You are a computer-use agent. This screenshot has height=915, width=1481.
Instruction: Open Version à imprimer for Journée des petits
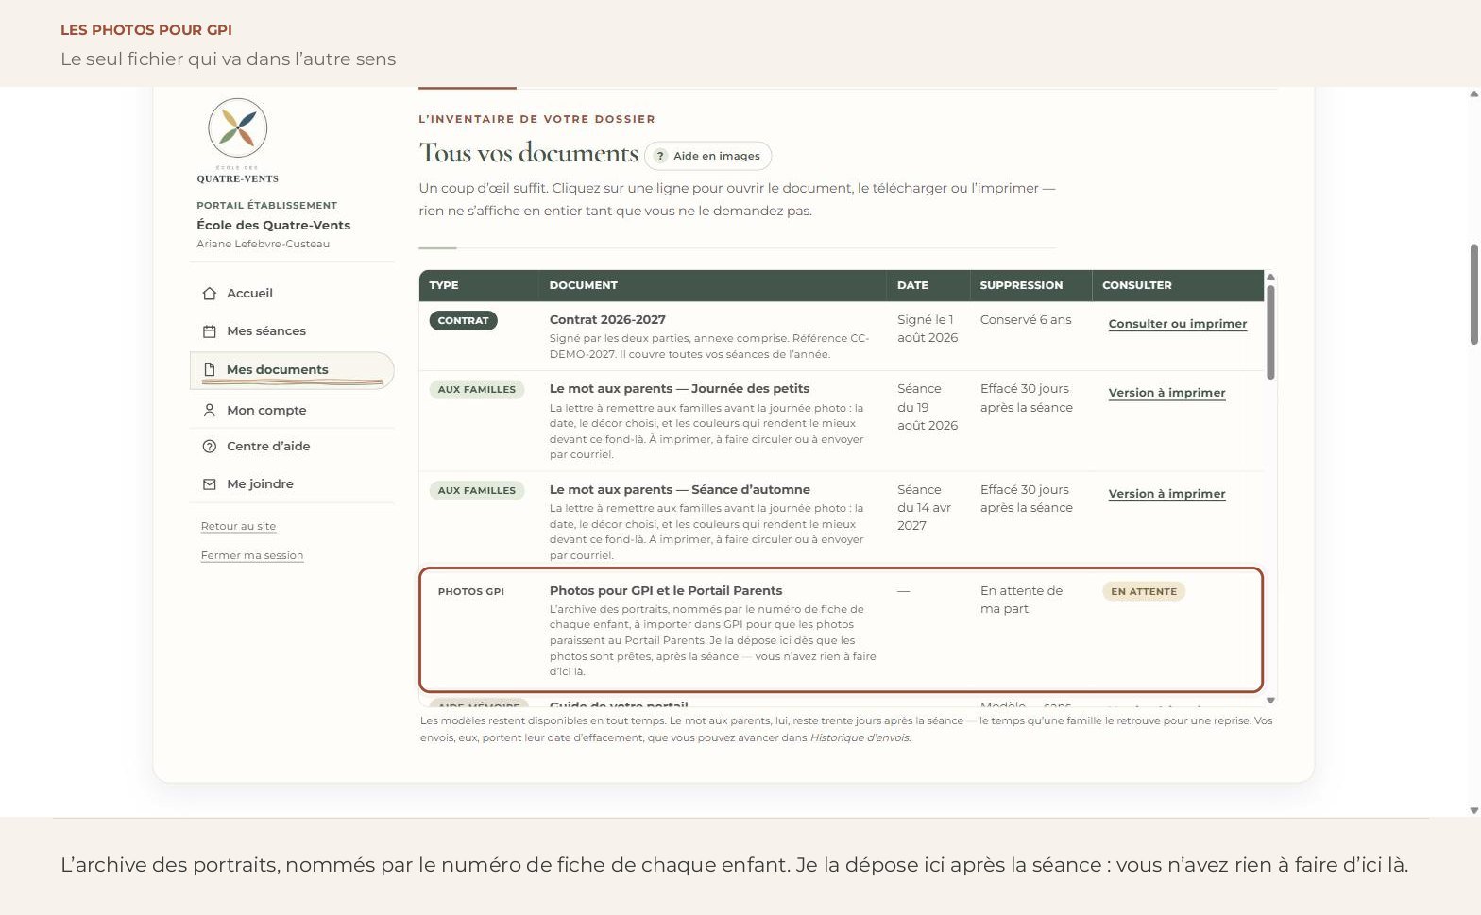pos(1167,393)
